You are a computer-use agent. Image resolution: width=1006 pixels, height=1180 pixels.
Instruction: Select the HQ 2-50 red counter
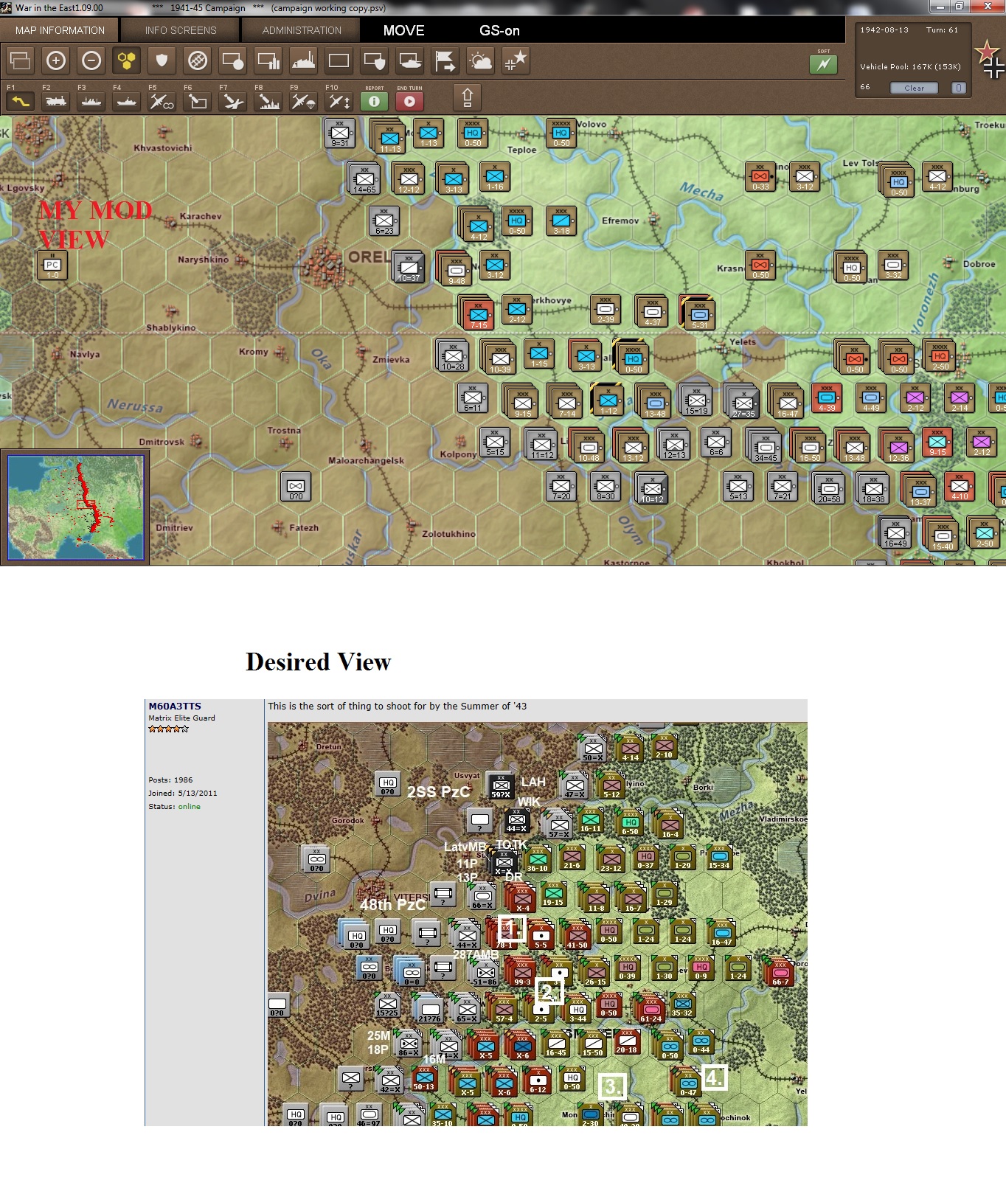point(939,355)
